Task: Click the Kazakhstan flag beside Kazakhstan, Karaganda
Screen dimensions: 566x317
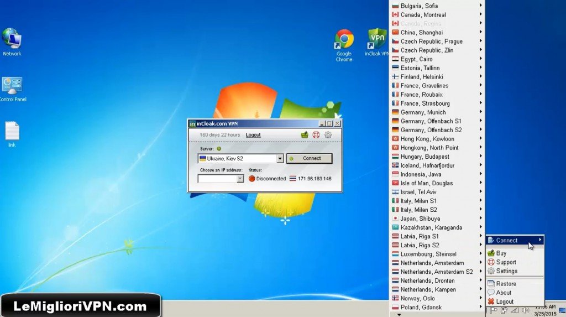Action: 395,227
